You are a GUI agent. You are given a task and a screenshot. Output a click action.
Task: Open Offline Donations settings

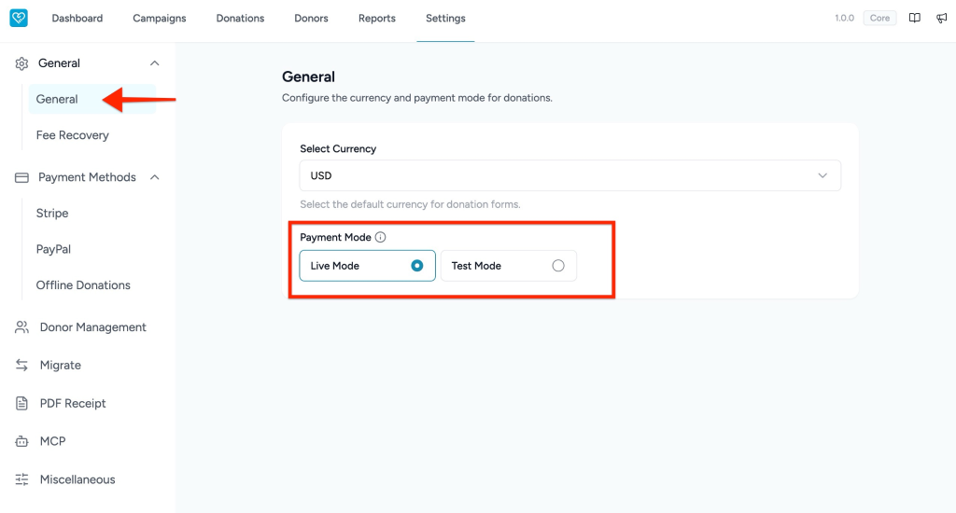[83, 285]
